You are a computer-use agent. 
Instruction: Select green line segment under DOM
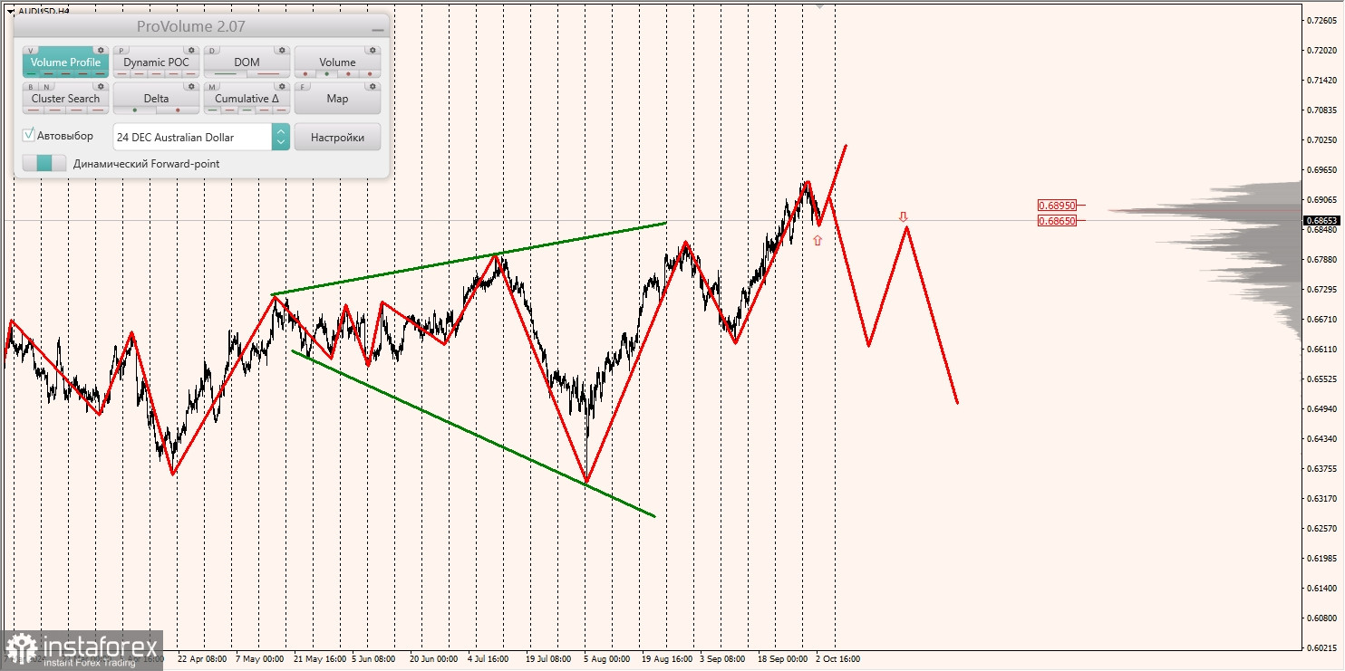tap(225, 73)
